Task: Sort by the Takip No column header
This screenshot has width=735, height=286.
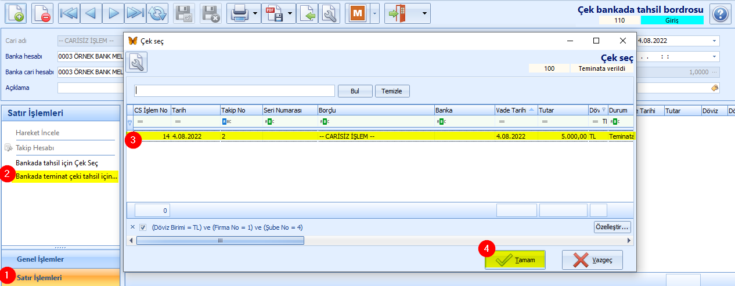Action: 240,110
